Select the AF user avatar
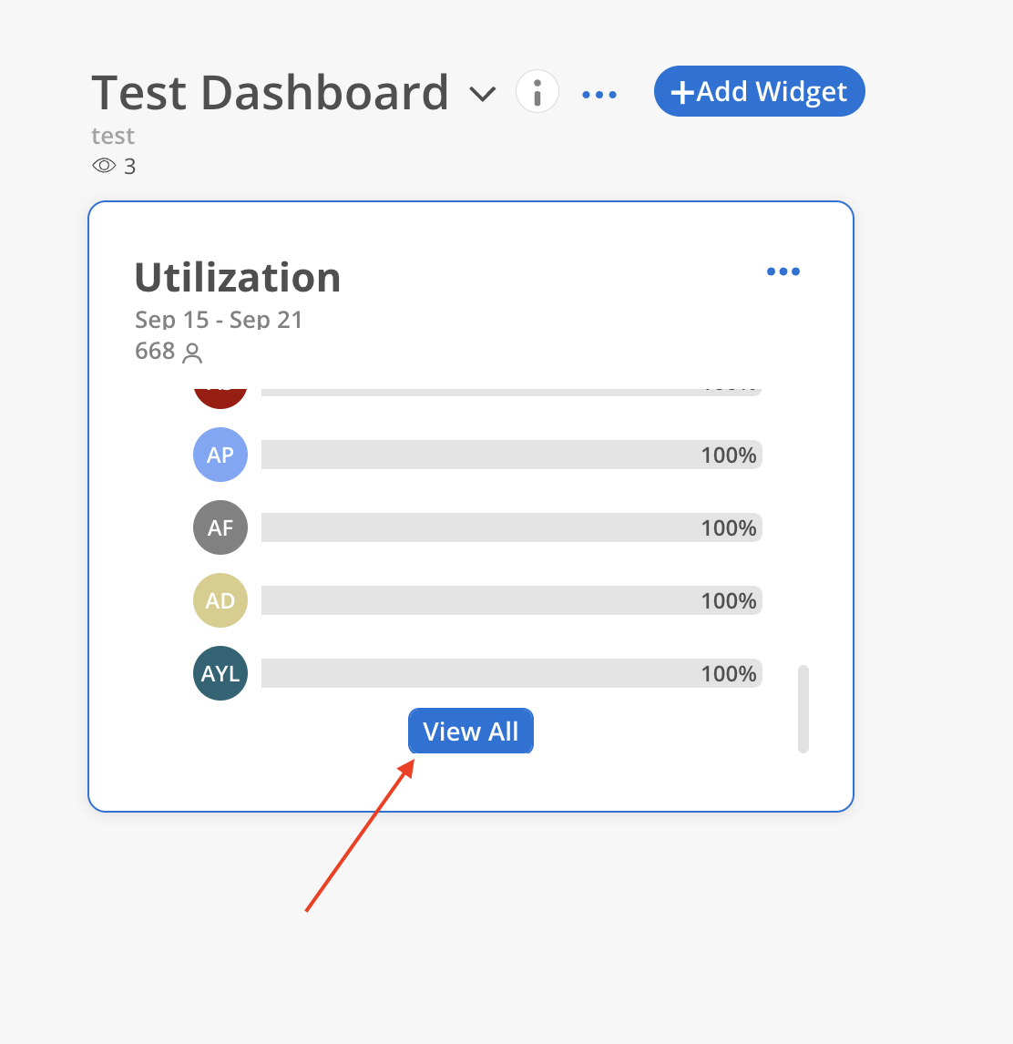The height and width of the screenshot is (1044, 1013). tap(220, 527)
